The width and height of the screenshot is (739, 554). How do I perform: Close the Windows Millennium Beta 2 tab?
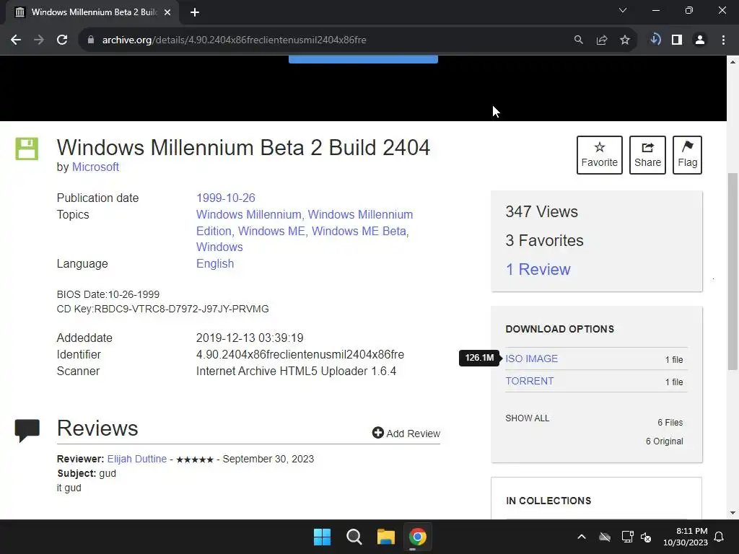click(167, 12)
